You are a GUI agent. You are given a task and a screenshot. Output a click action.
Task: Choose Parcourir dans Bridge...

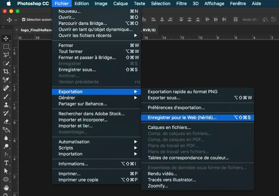coord(96,23)
